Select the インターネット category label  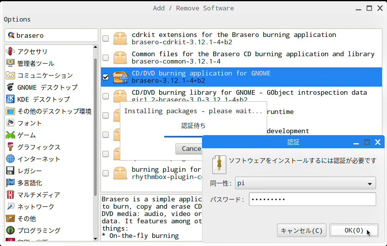[39, 159]
